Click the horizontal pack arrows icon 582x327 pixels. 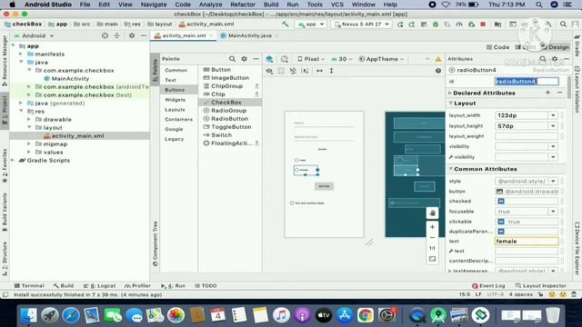(x=319, y=71)
